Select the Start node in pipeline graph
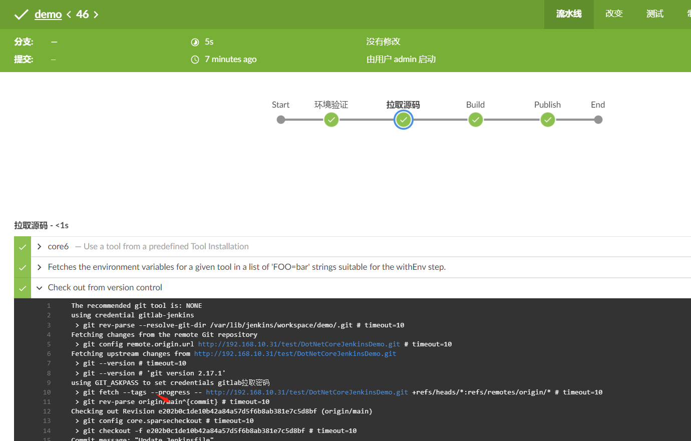The width and height of the screenshot is (691, 441). [281, 120]
